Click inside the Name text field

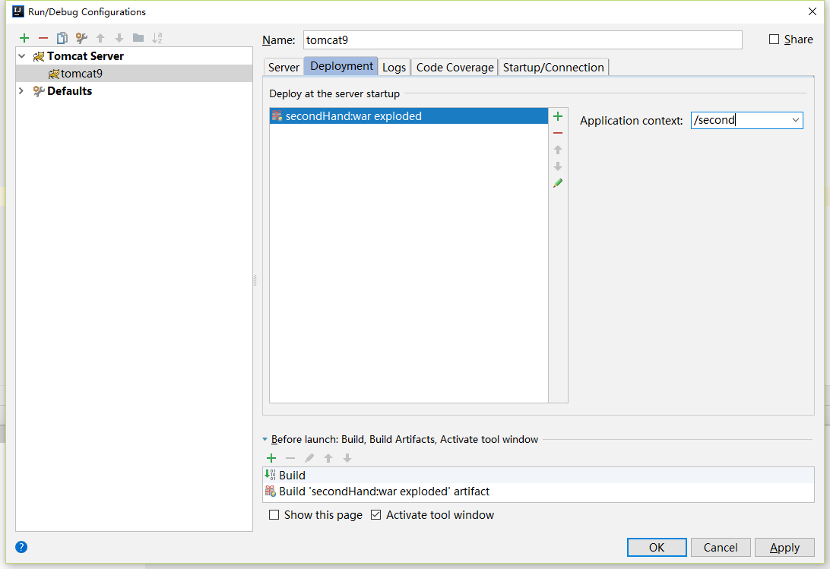(x=522, y=40)
